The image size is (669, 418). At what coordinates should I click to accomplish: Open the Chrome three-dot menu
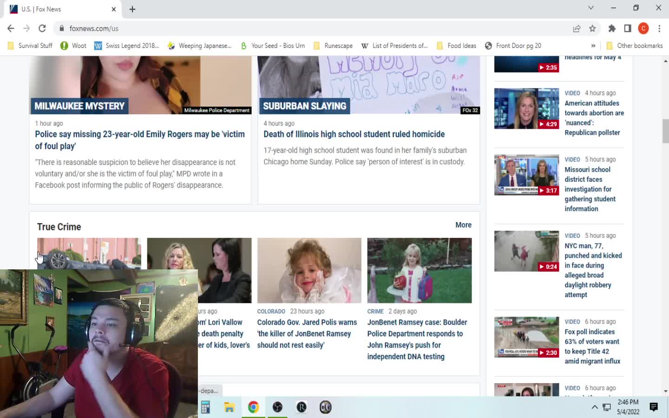point(659,28)
